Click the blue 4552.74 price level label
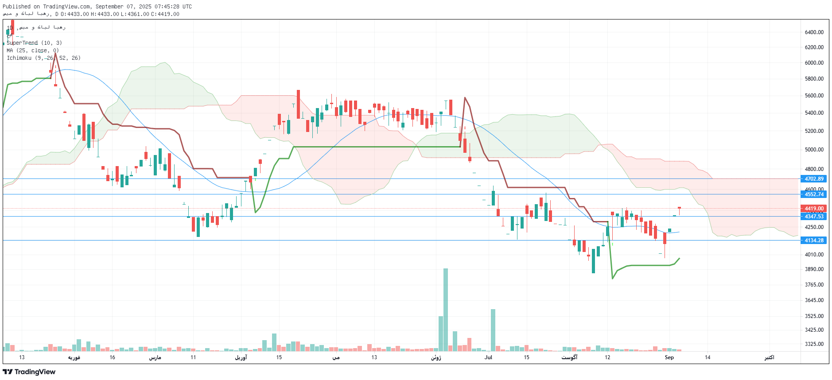The height and width of the screenshot is (380, 832). pyautogui.click(x=813, y=194)
